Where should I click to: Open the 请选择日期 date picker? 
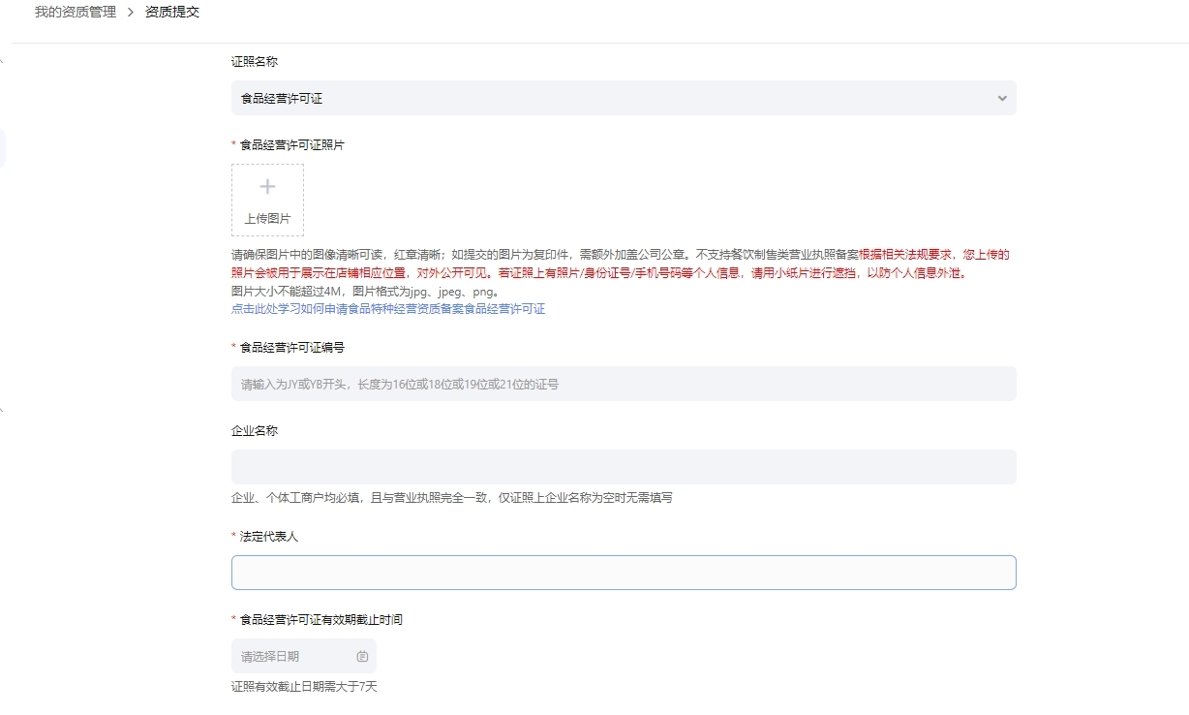290,656
